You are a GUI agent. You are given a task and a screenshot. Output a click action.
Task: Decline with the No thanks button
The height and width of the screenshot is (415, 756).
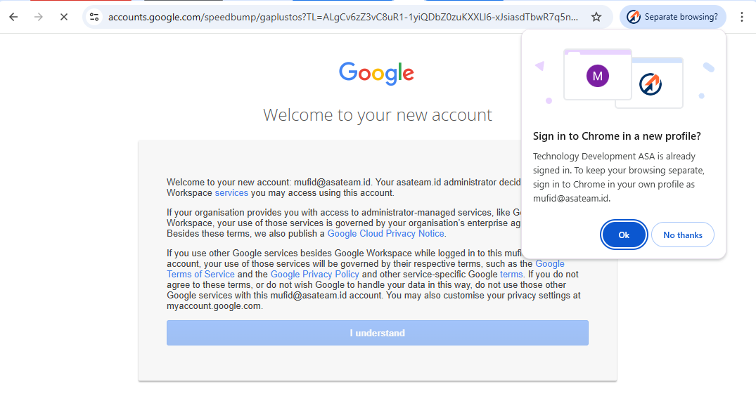(x=682, y=235)
